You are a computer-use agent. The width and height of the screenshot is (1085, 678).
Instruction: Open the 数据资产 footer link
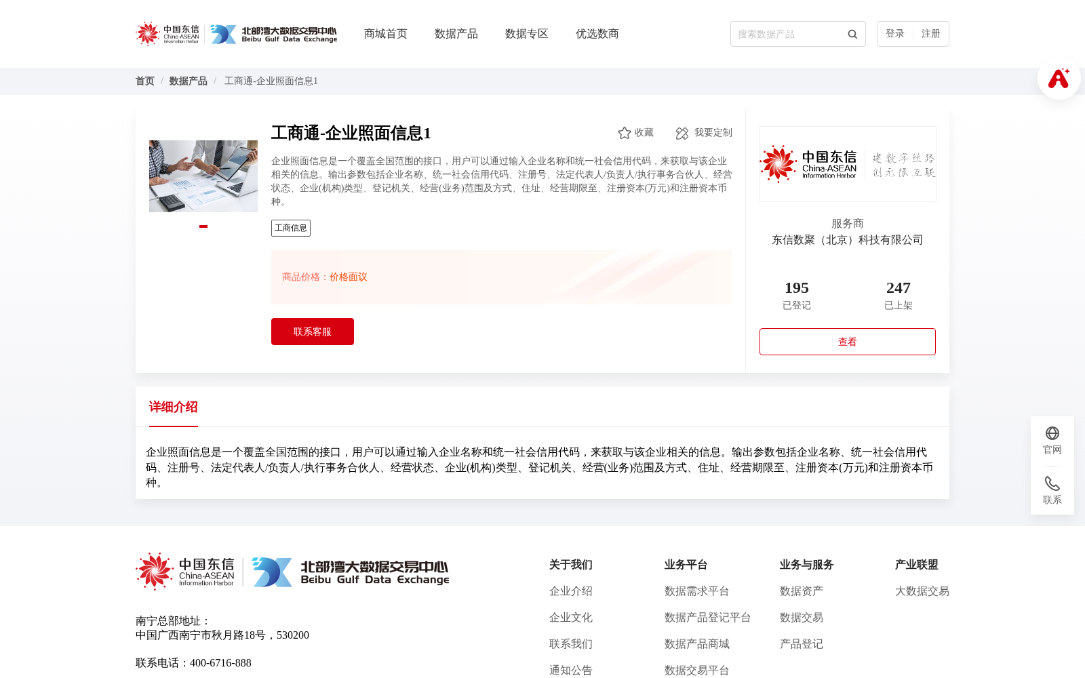[x=802, y=591]
